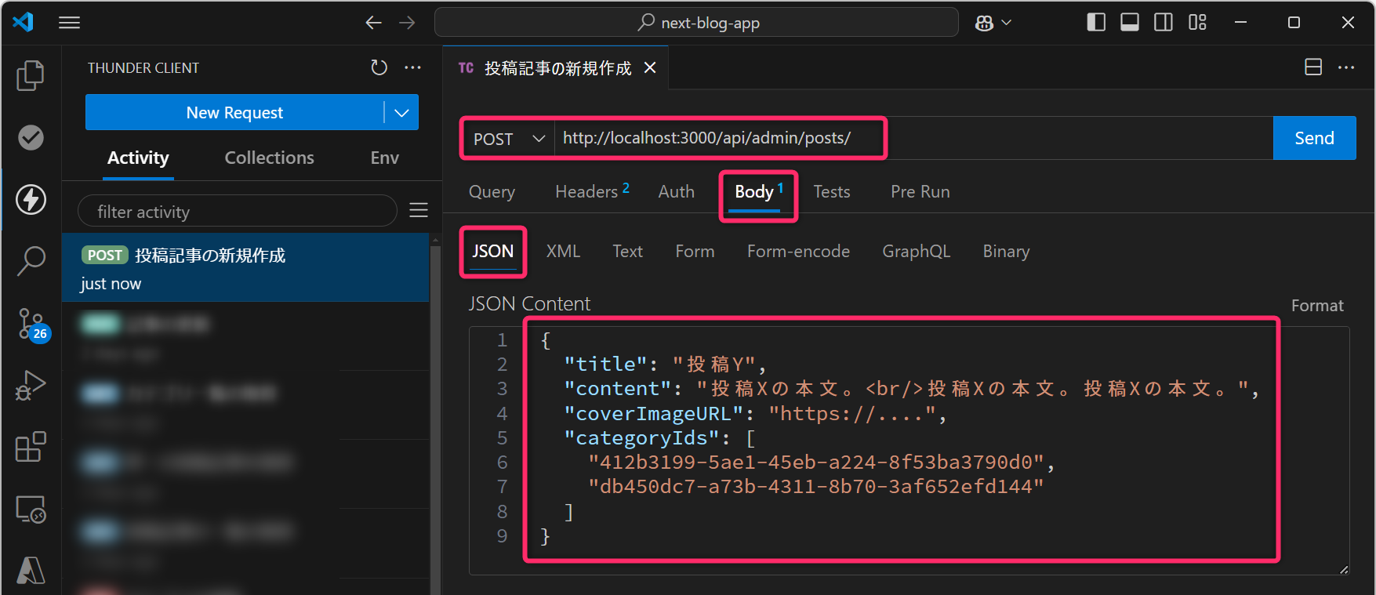Click the Send button

coord(1314,139)
